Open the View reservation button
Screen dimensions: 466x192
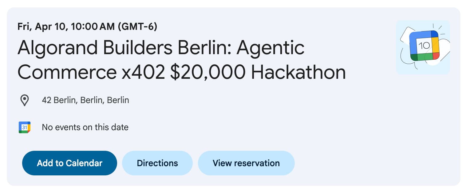click(246, 163)
